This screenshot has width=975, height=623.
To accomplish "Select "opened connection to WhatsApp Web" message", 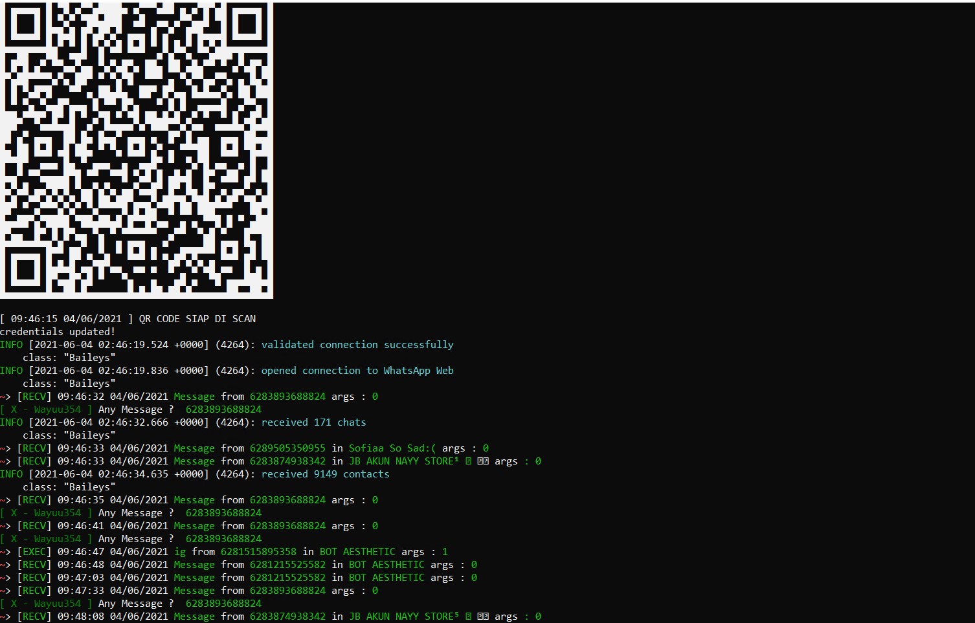I will (x=357, y=371).
